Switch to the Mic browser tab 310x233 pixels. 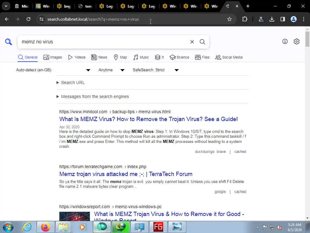(22, 6)
